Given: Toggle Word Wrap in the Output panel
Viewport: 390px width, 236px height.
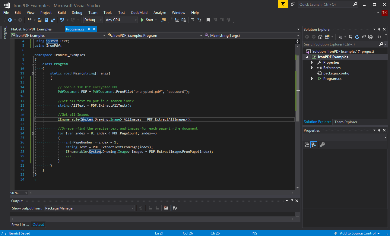Looking at the screenshot, I should (175, 208).
